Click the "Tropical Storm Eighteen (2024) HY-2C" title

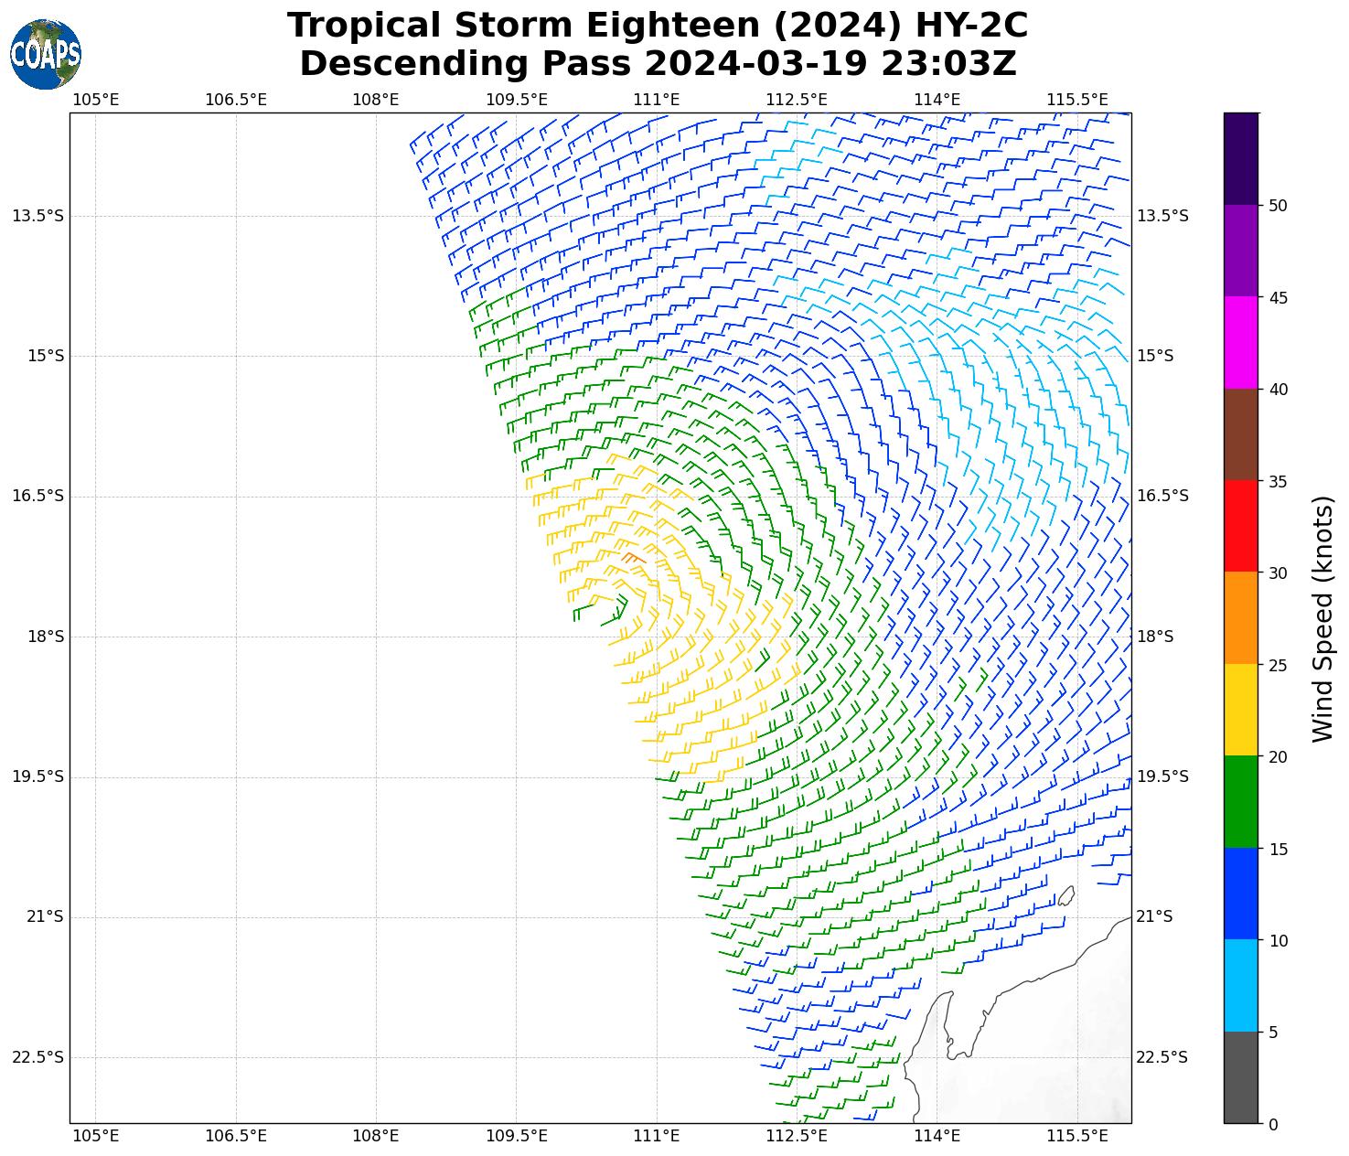[x=658, y=26]
